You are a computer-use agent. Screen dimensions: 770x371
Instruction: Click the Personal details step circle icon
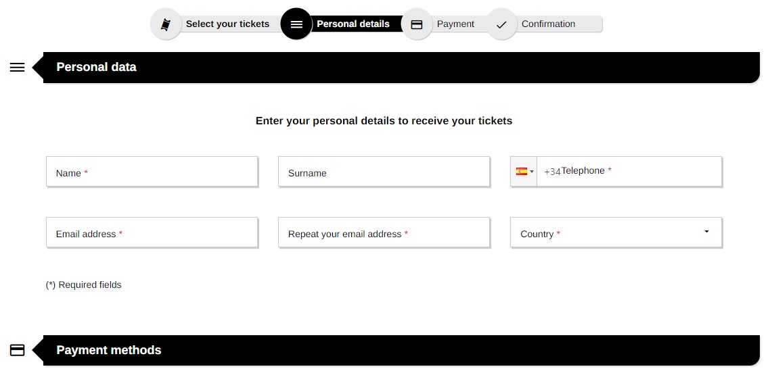click(x=296, y=24)
